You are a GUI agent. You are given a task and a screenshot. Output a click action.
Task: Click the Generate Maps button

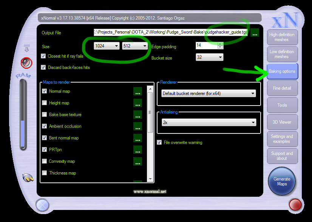[282, 181]
